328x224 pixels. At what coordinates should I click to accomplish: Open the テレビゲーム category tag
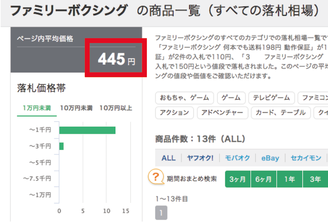271,98
